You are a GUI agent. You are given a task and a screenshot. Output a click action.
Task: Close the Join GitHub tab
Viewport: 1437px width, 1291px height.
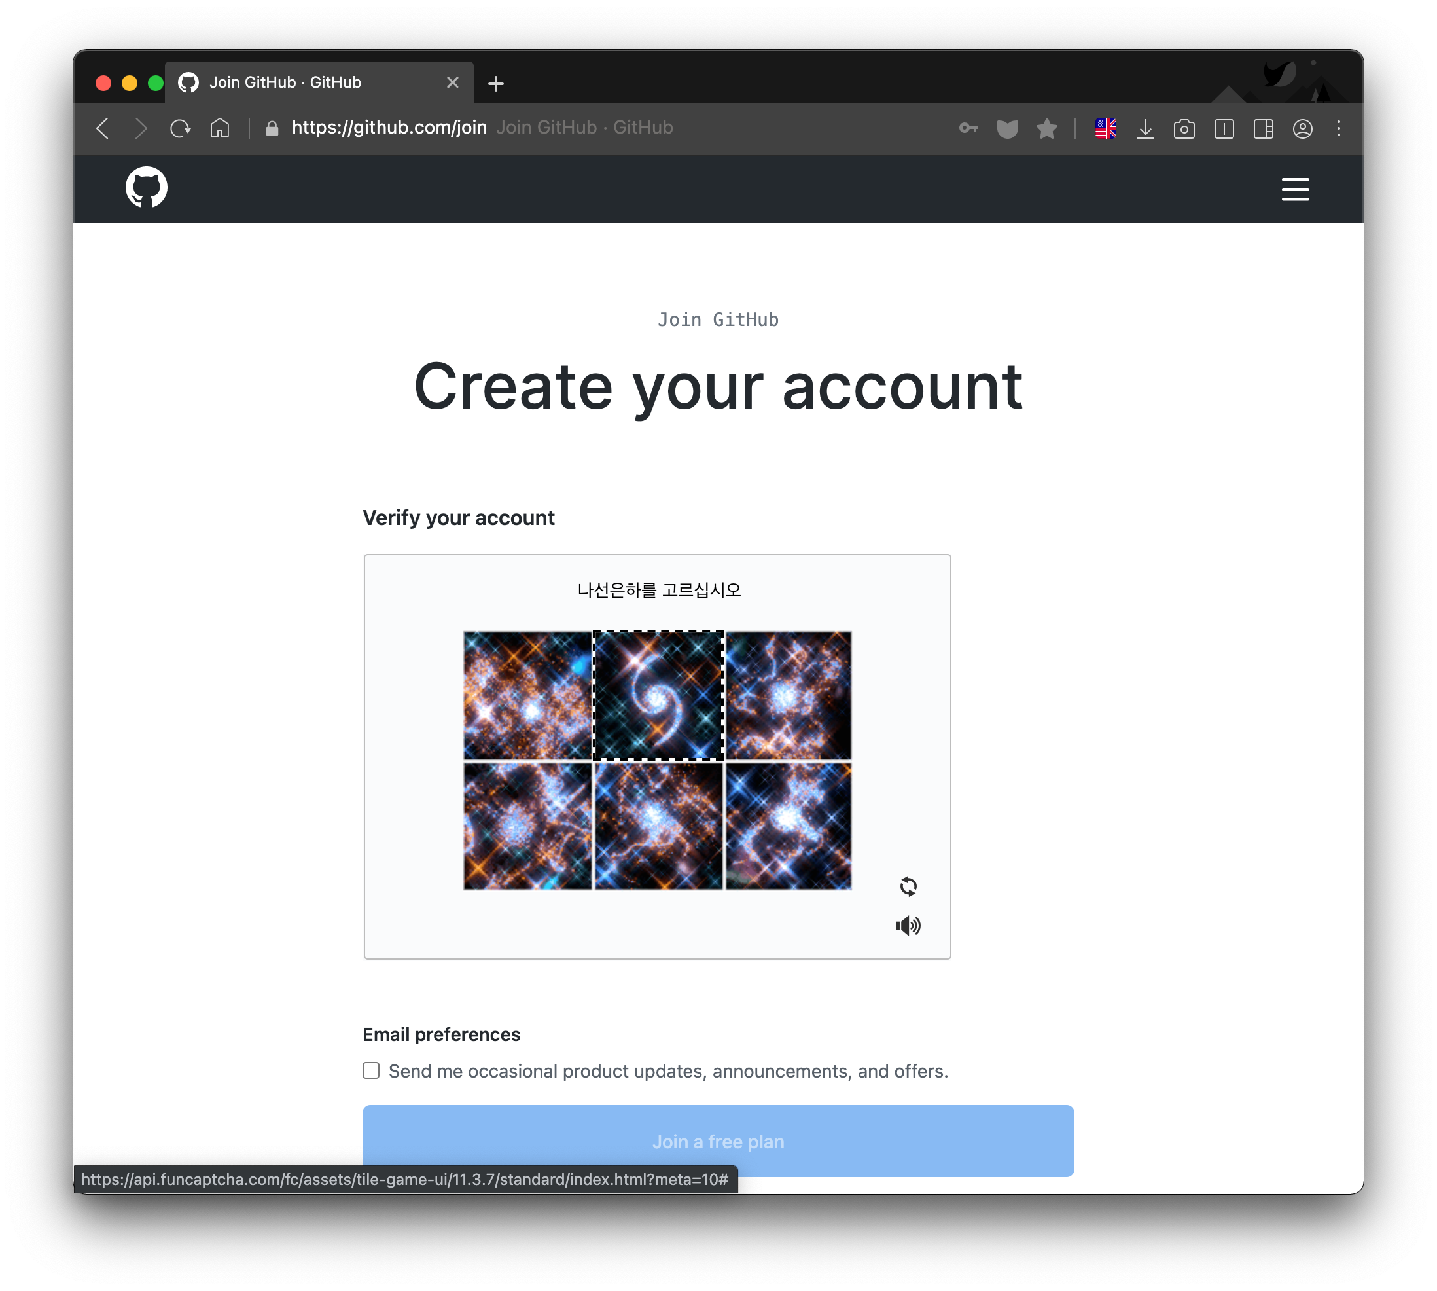coord(452,83)
